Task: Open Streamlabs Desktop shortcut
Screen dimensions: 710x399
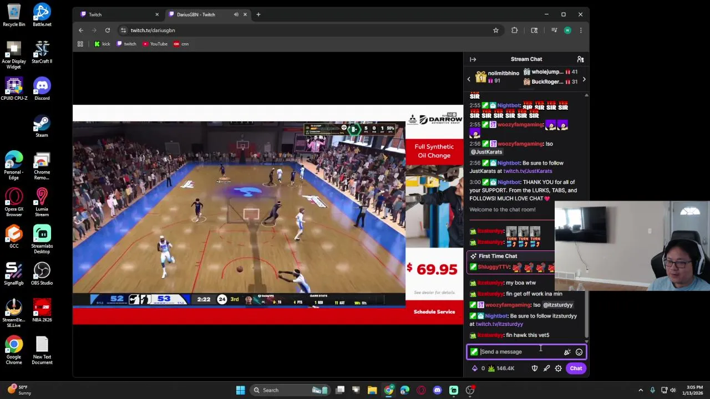Action: click(x=42, y=240)
